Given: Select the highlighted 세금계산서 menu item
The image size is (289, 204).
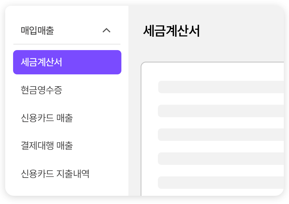Looking at the screenshot, I should 41,62.
